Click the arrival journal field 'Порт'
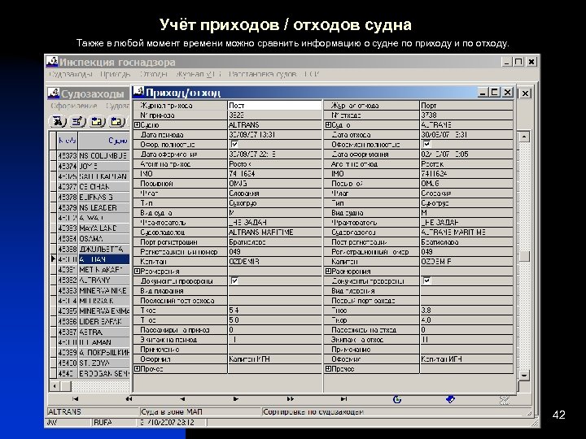The image size is (586, 439). click(x=275, y=106)
